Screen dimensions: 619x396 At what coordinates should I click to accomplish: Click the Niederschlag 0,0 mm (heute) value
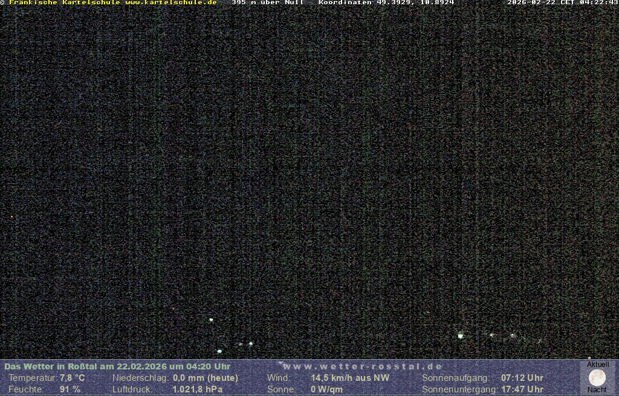click(x=206, y=378)
